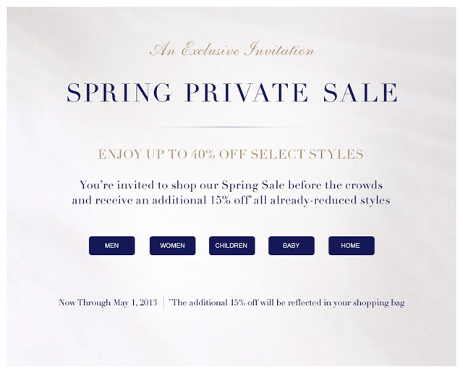Open the MEN sale category

(112, 246)
